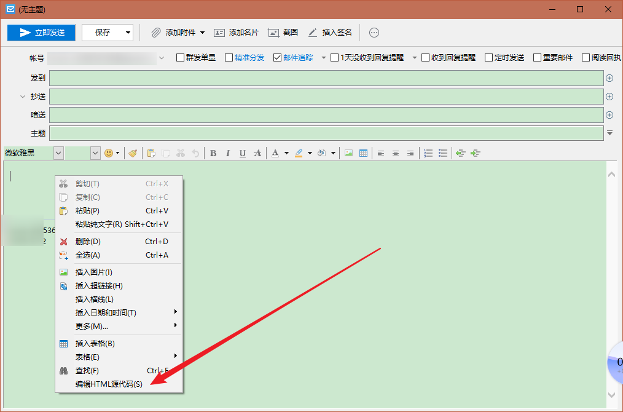The height and width of the screenshot is (412, 623).
Task: Click the scroll-up arrow of the editor scrollbar
Action: [611, 174]
